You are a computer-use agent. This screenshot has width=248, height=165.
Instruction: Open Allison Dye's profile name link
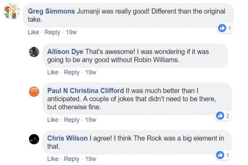click(x=65, y=52)
